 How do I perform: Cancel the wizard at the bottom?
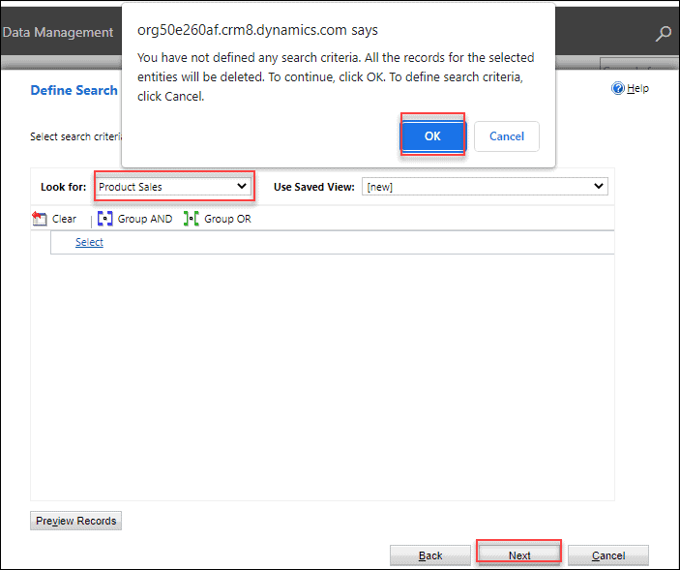[x=608, y=555]
